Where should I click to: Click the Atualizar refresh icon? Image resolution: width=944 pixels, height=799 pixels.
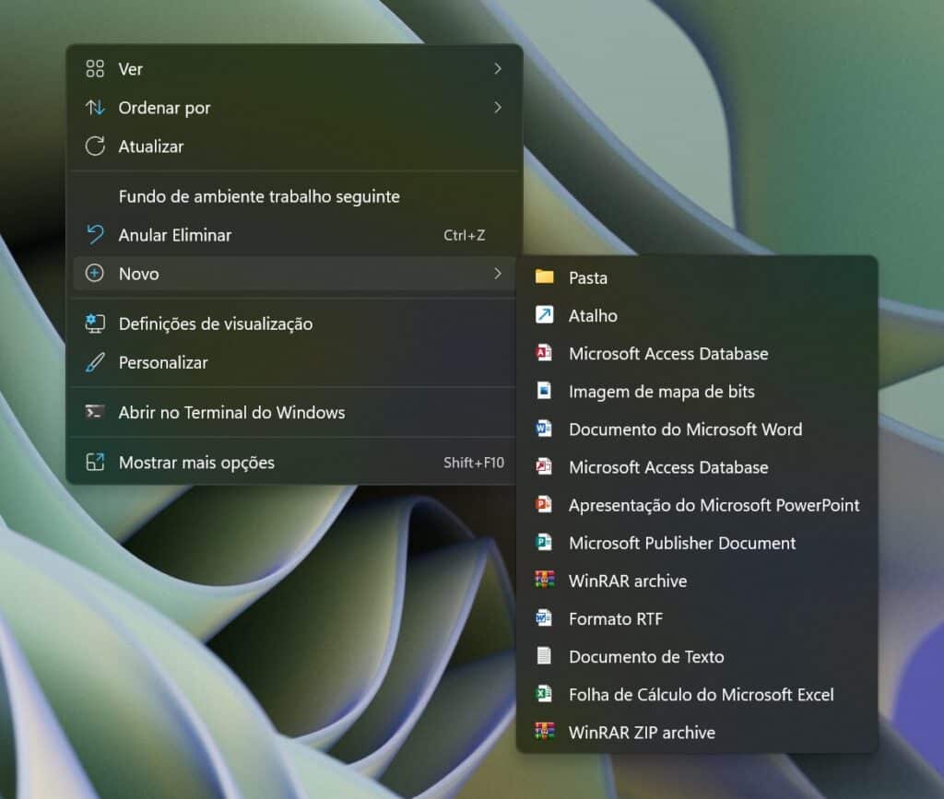tap(94, 146)
